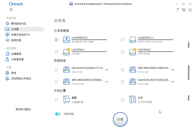Screen dimensions: 194x128
Task: Click the round 扫描 scan button
Action: click(120, 119)
